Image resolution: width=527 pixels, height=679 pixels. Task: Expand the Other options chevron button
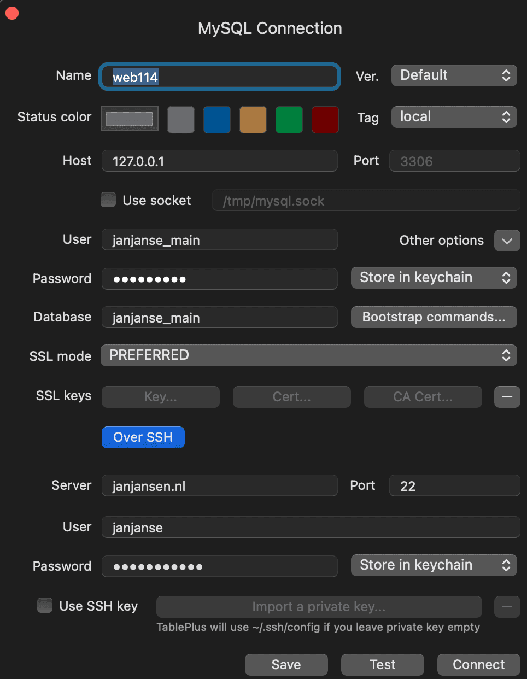pyautogui.click(x=507, y=241)
